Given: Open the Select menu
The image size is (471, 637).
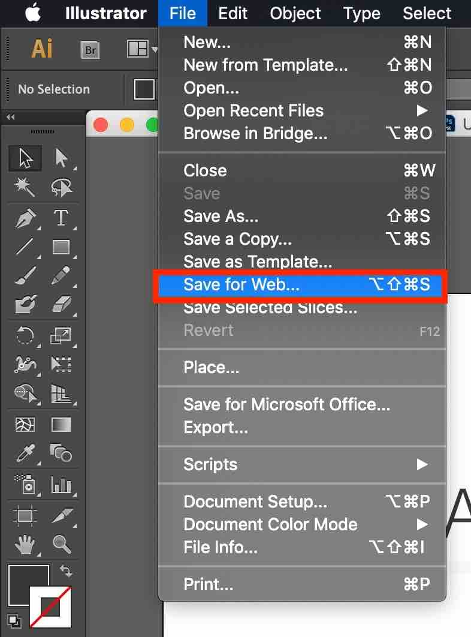Looking at the screenshot, I should 427,13.
